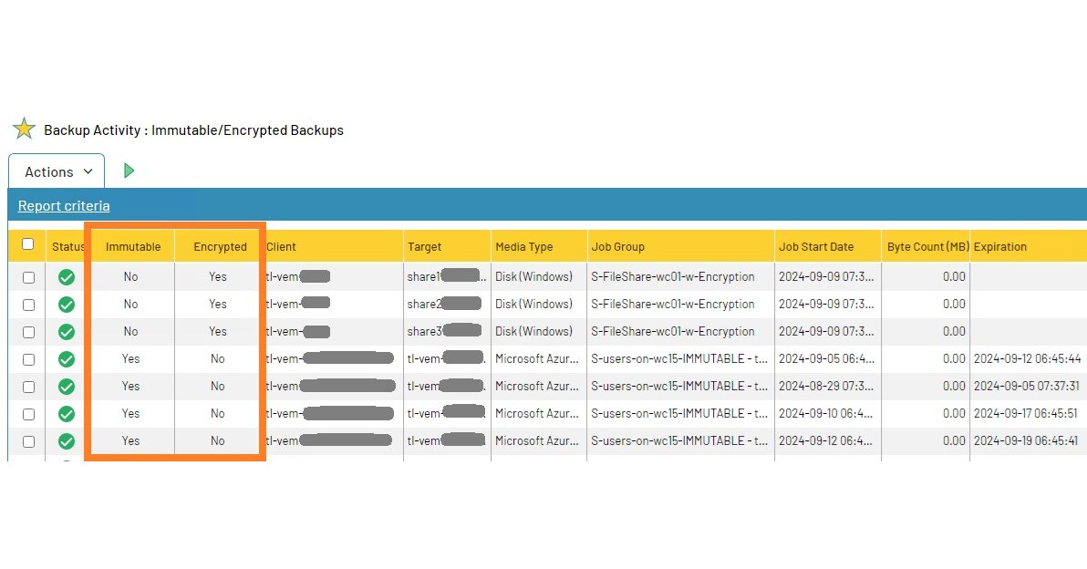The image size is (1087, 569).
Task: Click the Byte Count (MB) column header
Action: point(925,246)
